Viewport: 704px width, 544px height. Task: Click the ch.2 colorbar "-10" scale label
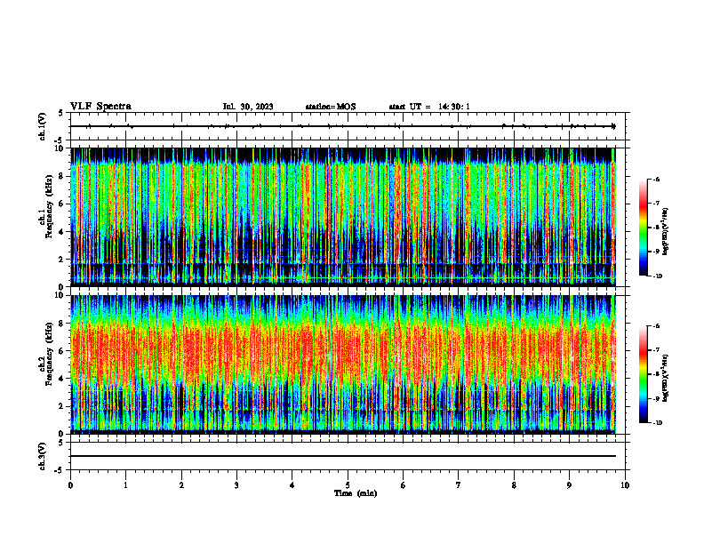[x=658, y=423]
